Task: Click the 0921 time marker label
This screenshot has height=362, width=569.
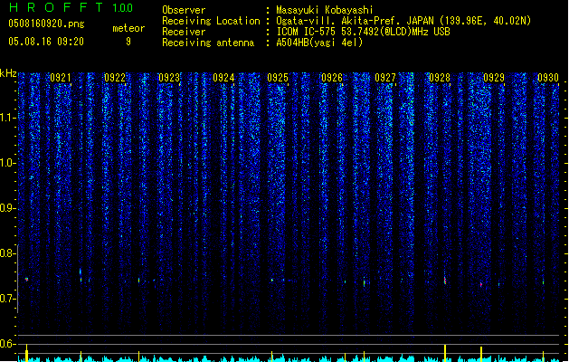Action: 61,78
